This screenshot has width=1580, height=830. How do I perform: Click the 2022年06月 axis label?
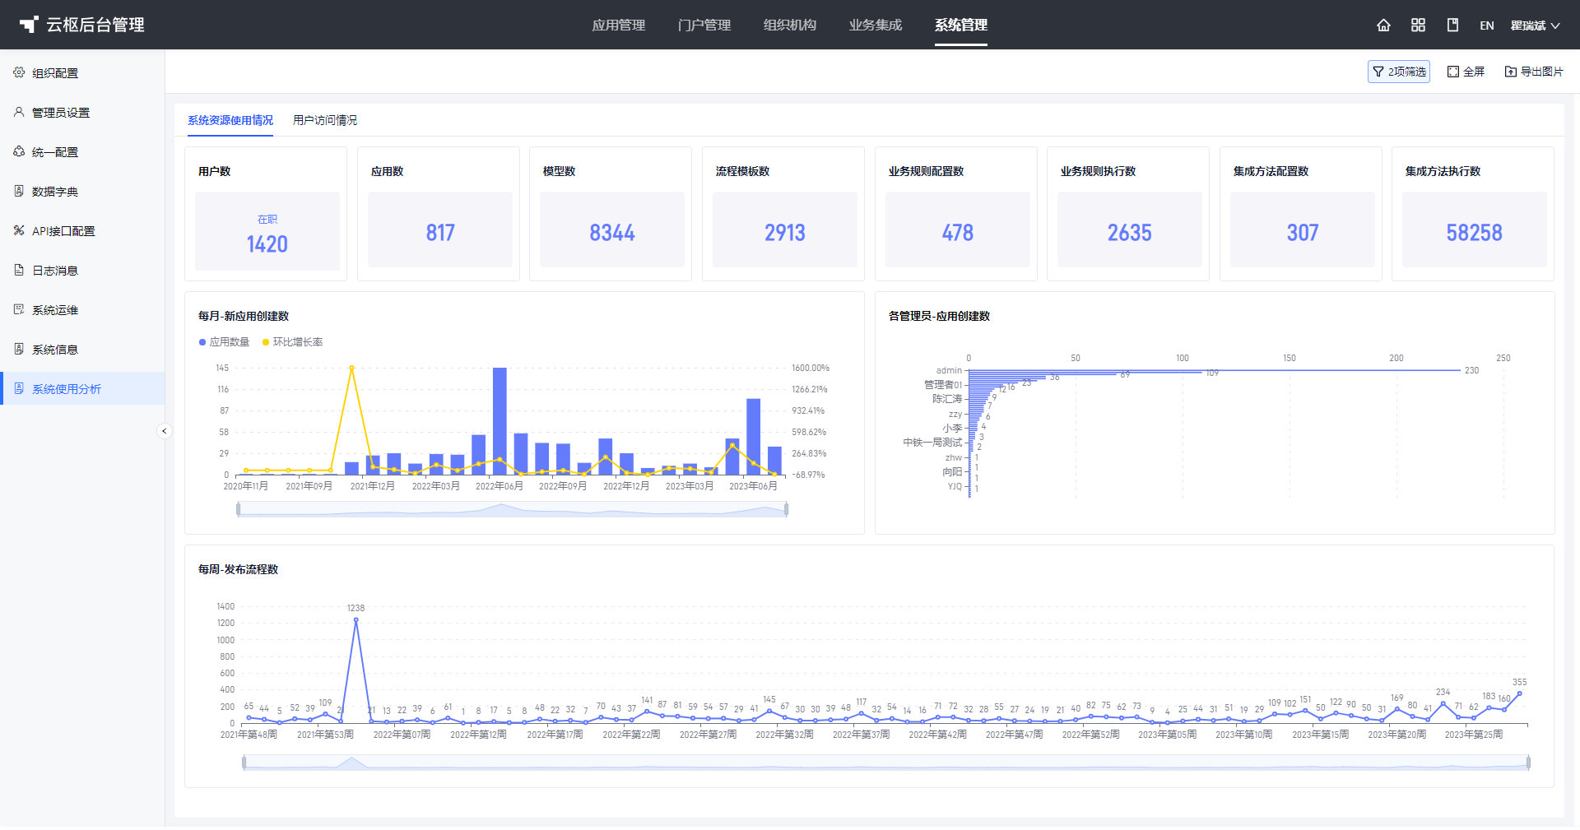[500, 486]
